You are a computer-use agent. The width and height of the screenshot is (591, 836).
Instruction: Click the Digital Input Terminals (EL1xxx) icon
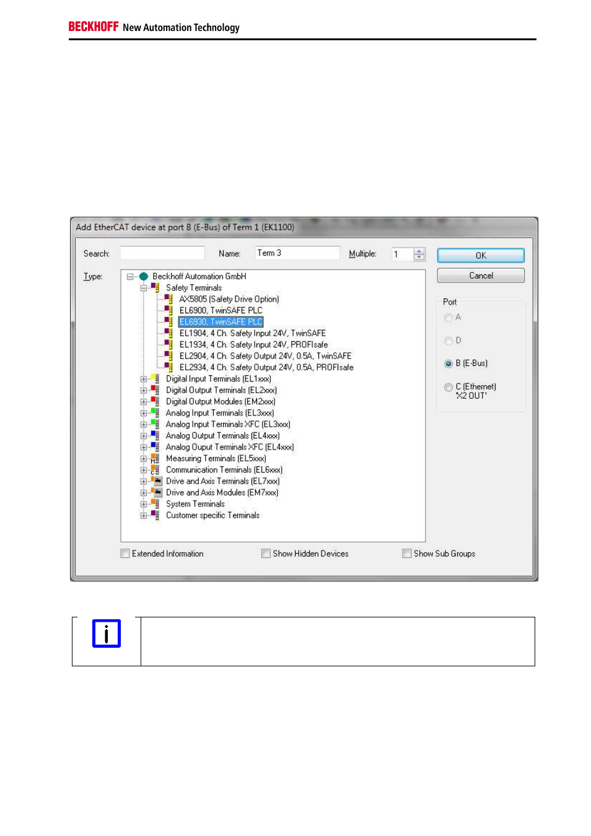155,379
